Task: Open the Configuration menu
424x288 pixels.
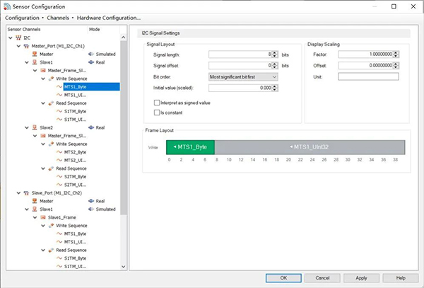Action: (x=22, y=18)
